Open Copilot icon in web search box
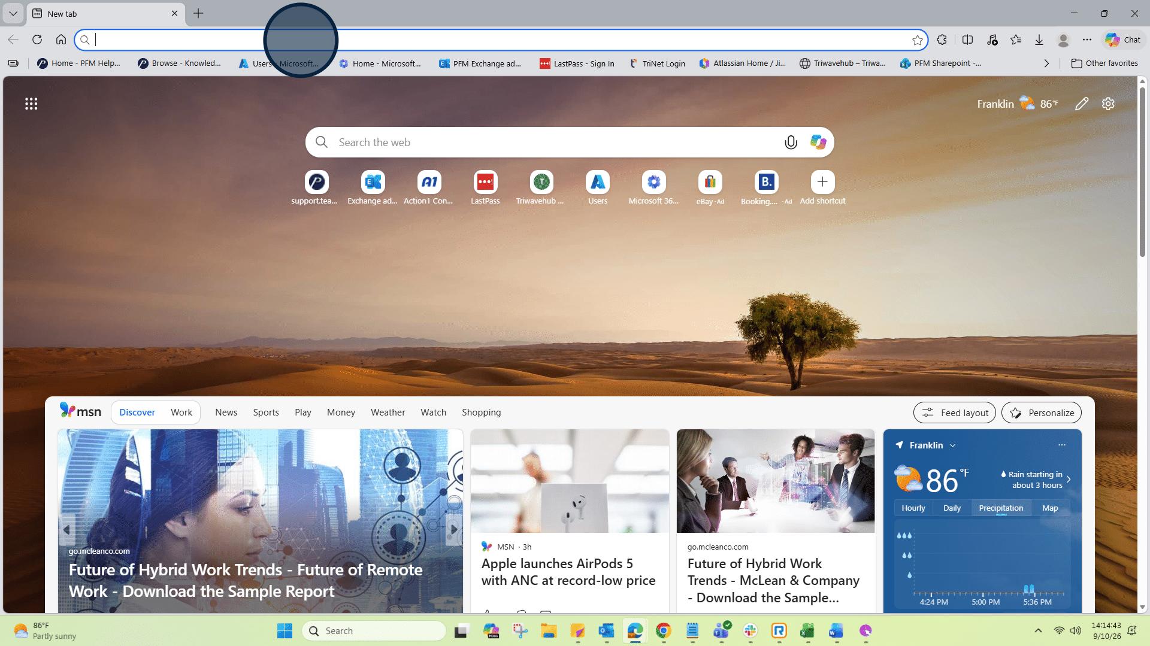Viewport: 1150px width, 646px height. [x=818, y=142]
